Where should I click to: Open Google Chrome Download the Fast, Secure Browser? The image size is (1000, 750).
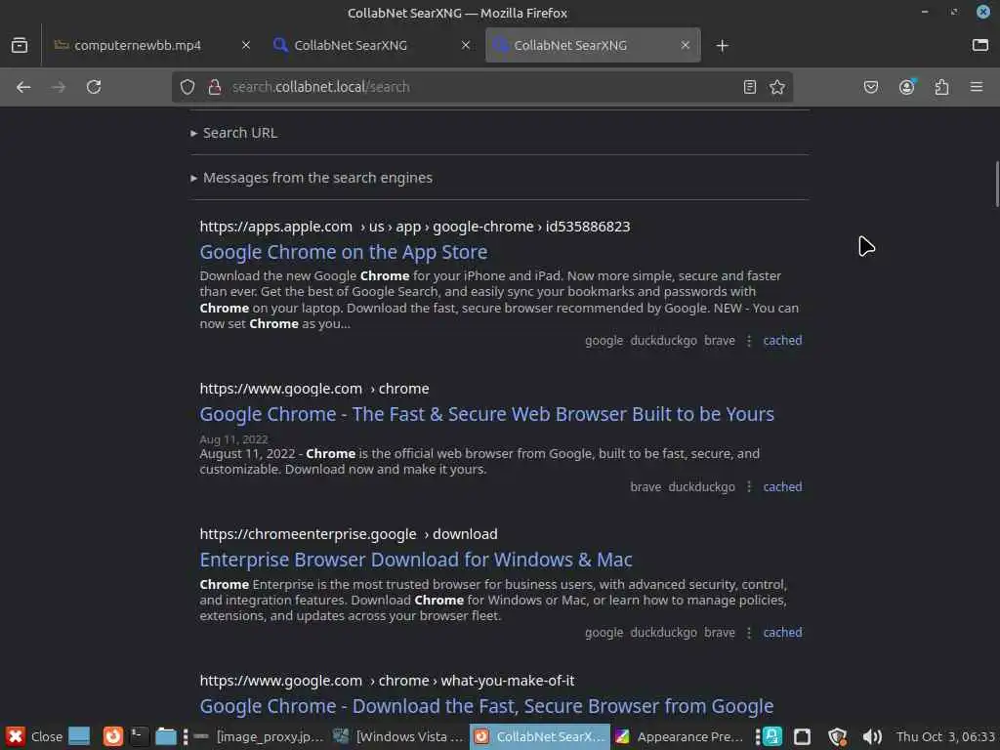click(486, 706)
